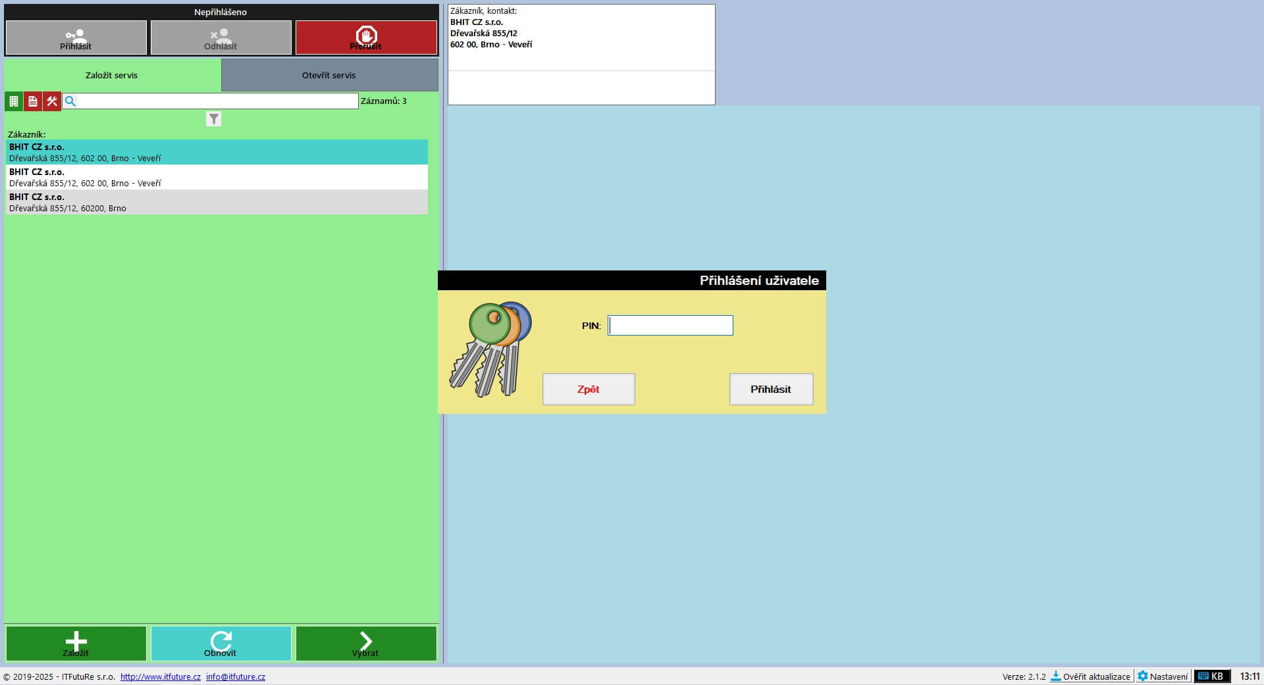Click the keys image in login dialog

pos(490,349)
